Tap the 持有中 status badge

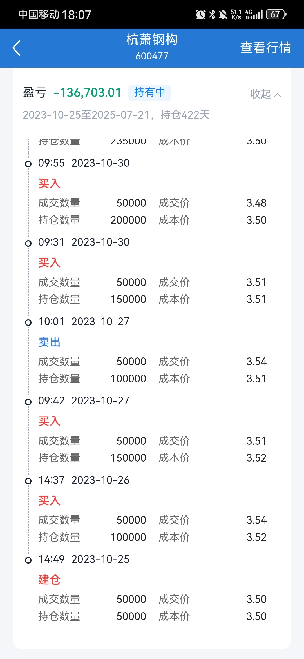tap(150, 93)
